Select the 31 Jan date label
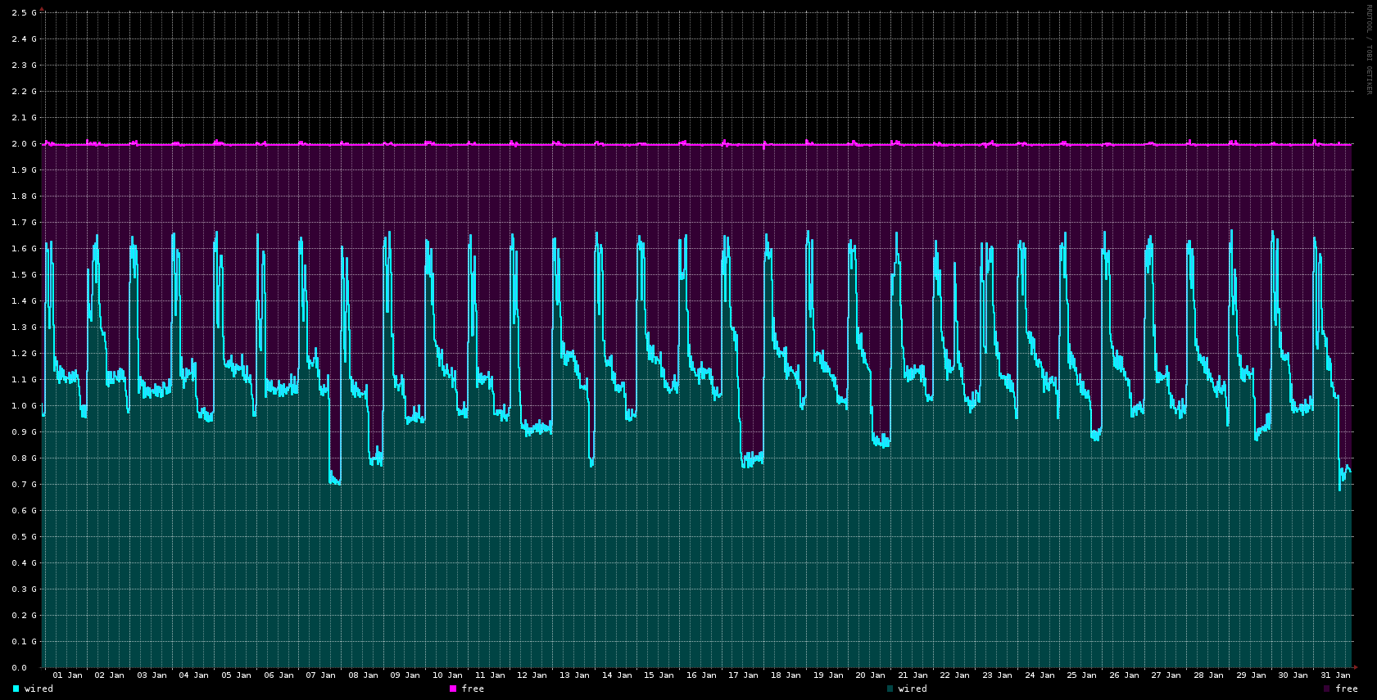This screenshot has width=1377, height=700. pyautogui.click(x=1335, y=675)
